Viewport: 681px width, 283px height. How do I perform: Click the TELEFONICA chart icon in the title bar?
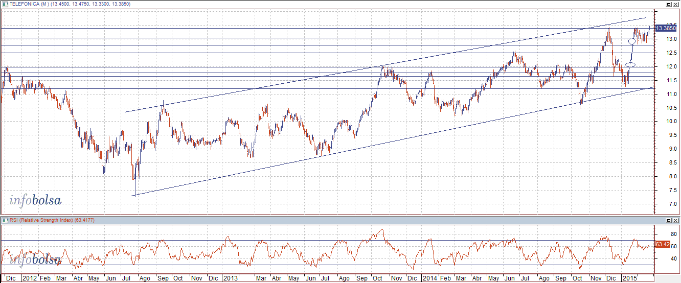[5, 4]
